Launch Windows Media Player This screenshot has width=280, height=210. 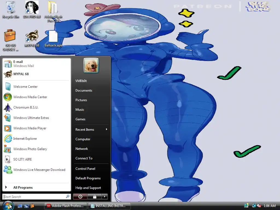[37, 128]
